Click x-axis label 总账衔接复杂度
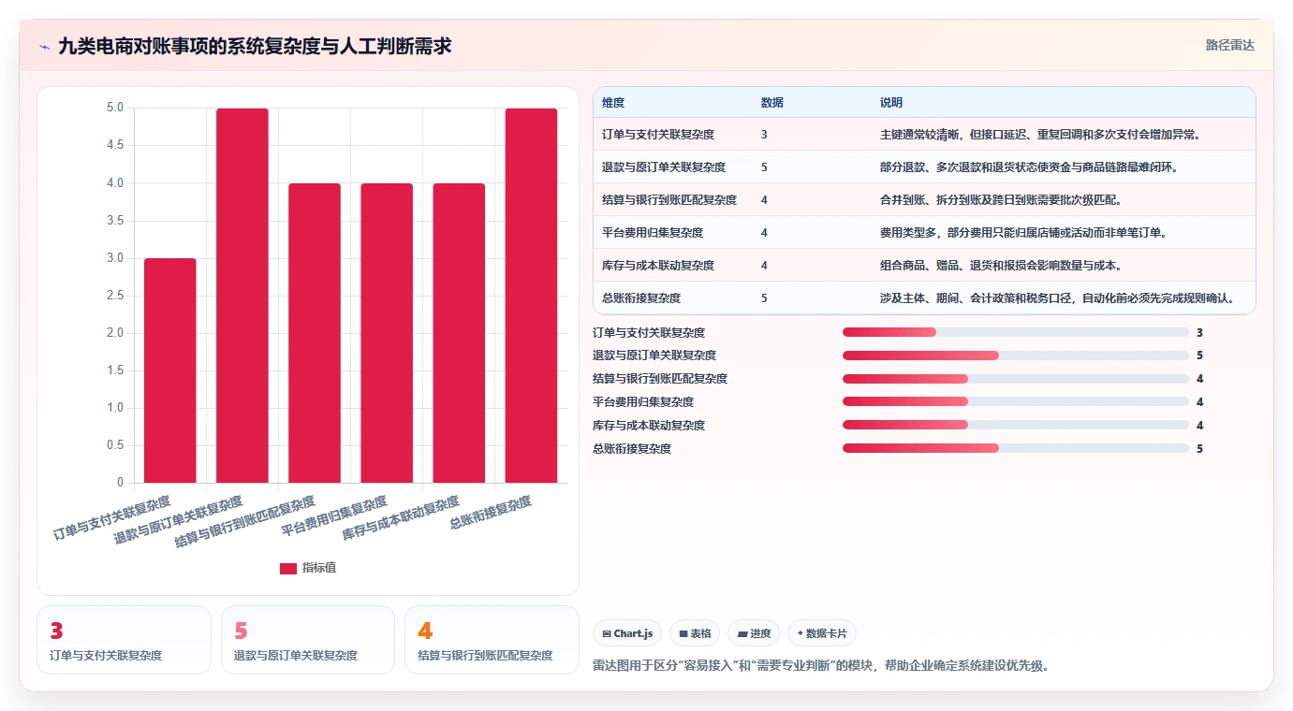1293x711 pixels. [491, 513]
